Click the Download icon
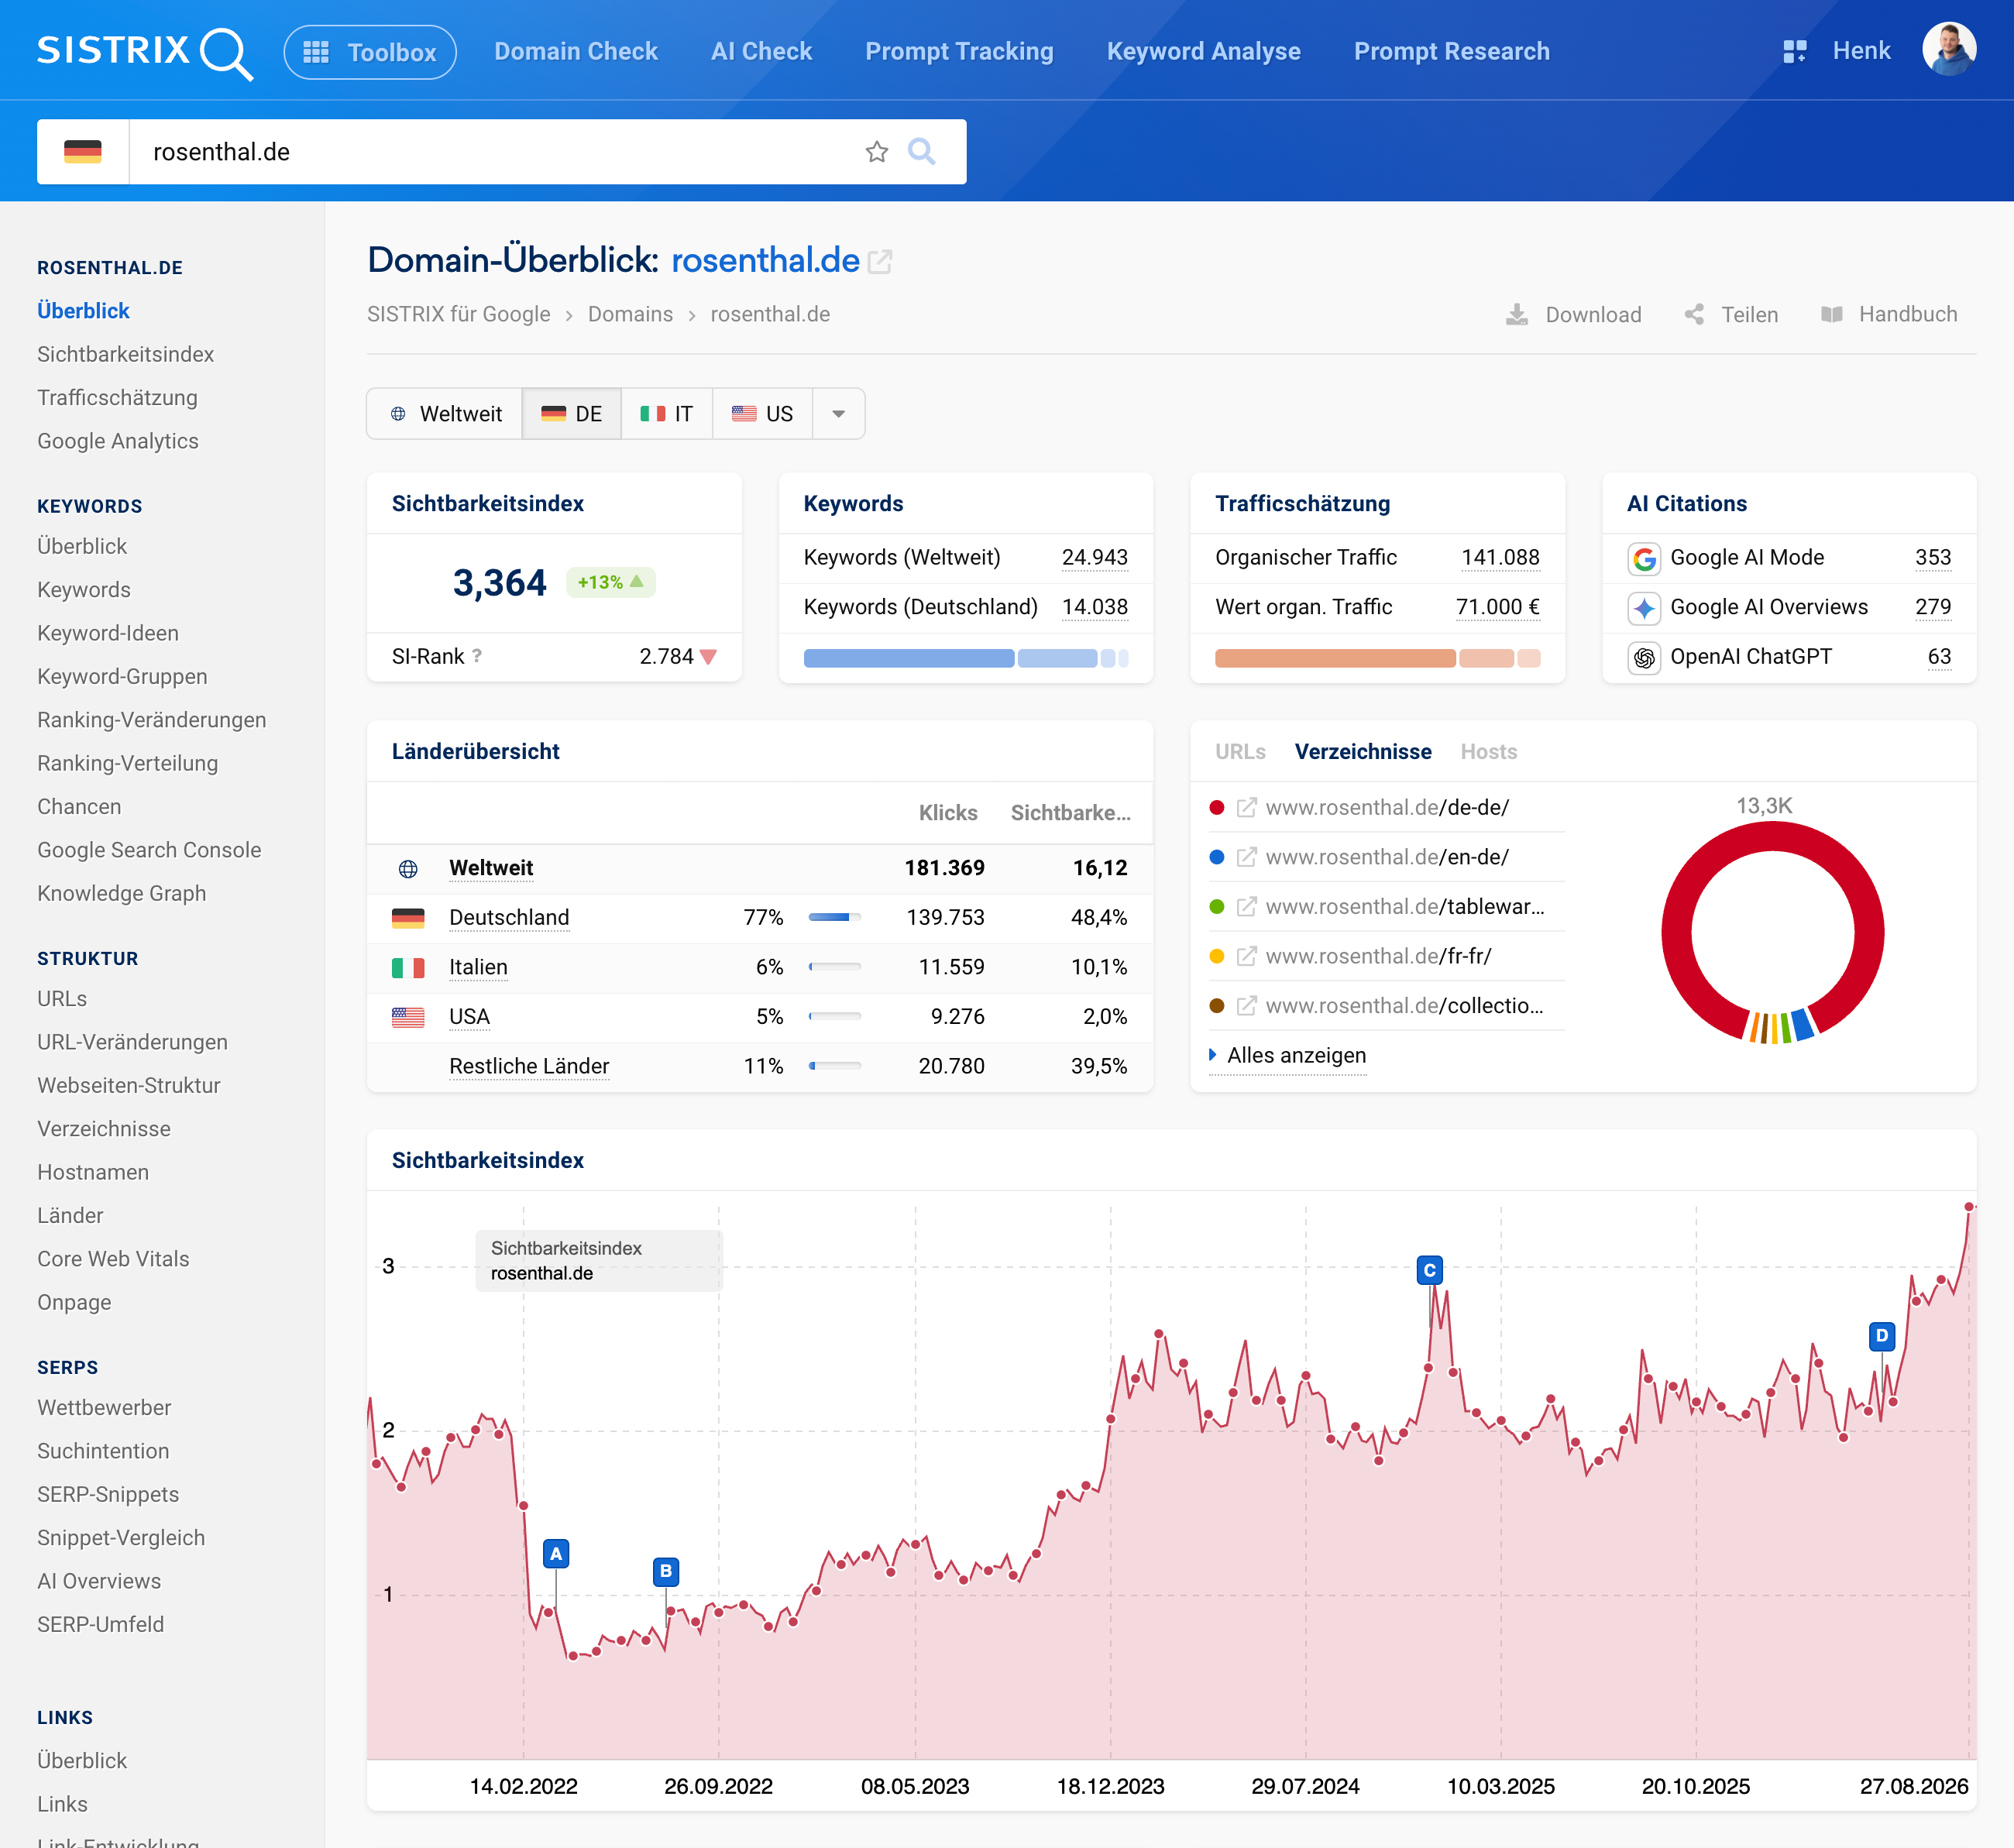Viewport: 2014px width, 1848px height. [1517, 315]
